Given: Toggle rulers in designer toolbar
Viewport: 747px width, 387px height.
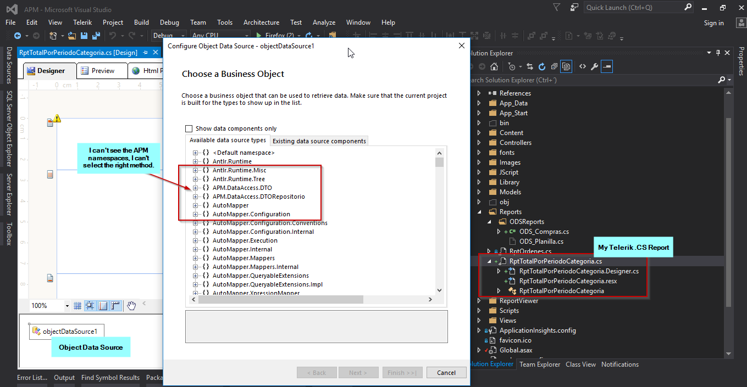Looking at the screenshot, I should coord(115,305).
